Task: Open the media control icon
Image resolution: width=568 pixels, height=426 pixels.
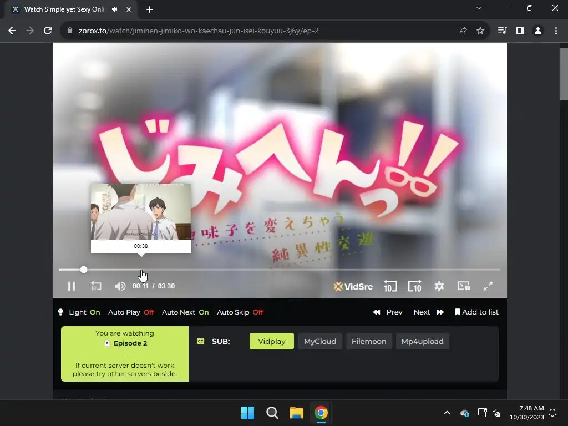Action: pos(502,31)
